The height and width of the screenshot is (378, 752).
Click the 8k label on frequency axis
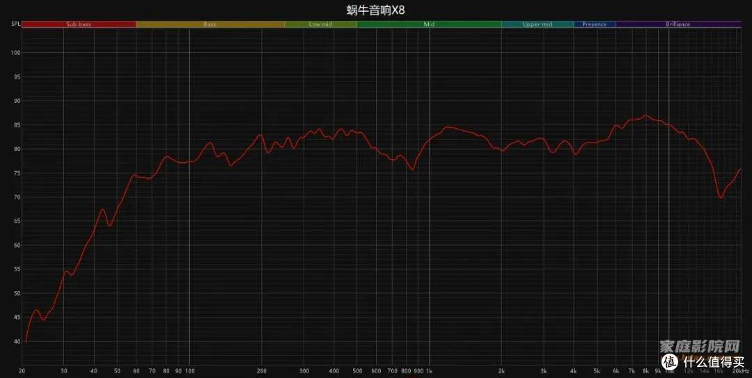coord(646,371)
